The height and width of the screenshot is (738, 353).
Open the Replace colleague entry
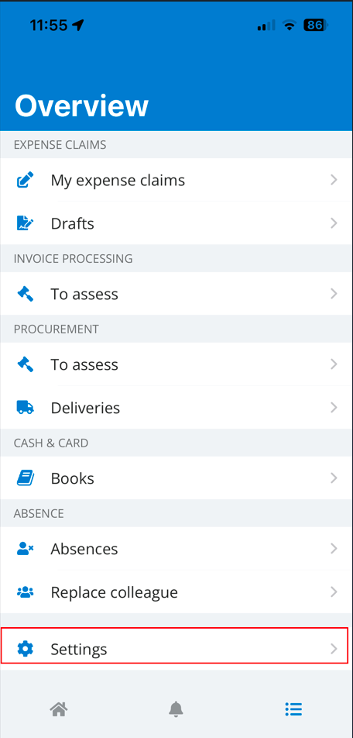pyautogui.click(x=176, y=591)
